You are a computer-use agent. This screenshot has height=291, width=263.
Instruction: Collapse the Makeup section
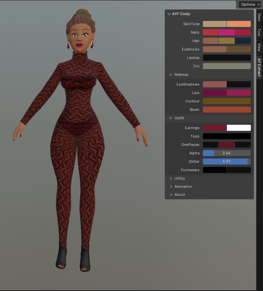point(171,75)
